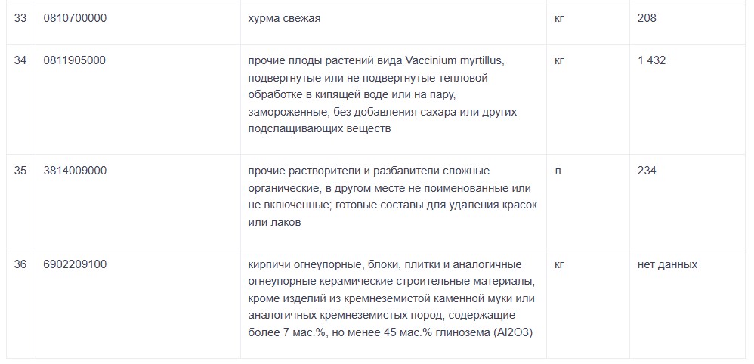Select quantity value 234

[647, 171]
